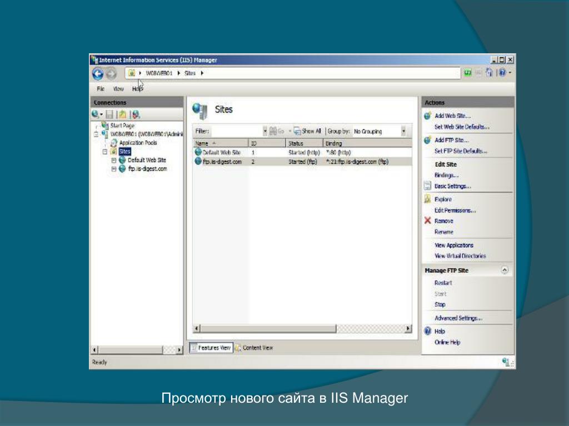The height and width of the screenshot is (426, 569).
Task: Click the Explore folder icon
Action: point(427,199)
